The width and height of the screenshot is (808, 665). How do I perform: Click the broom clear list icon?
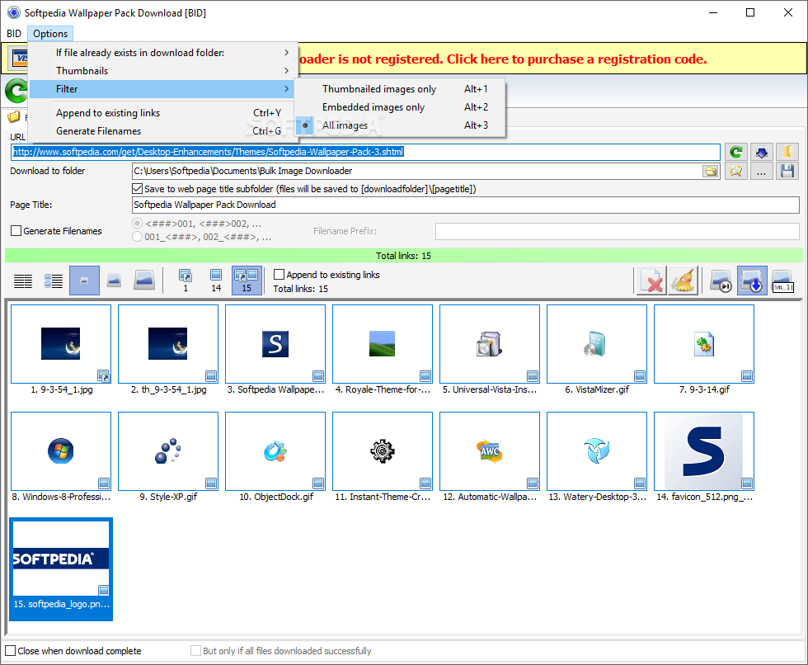684,281
